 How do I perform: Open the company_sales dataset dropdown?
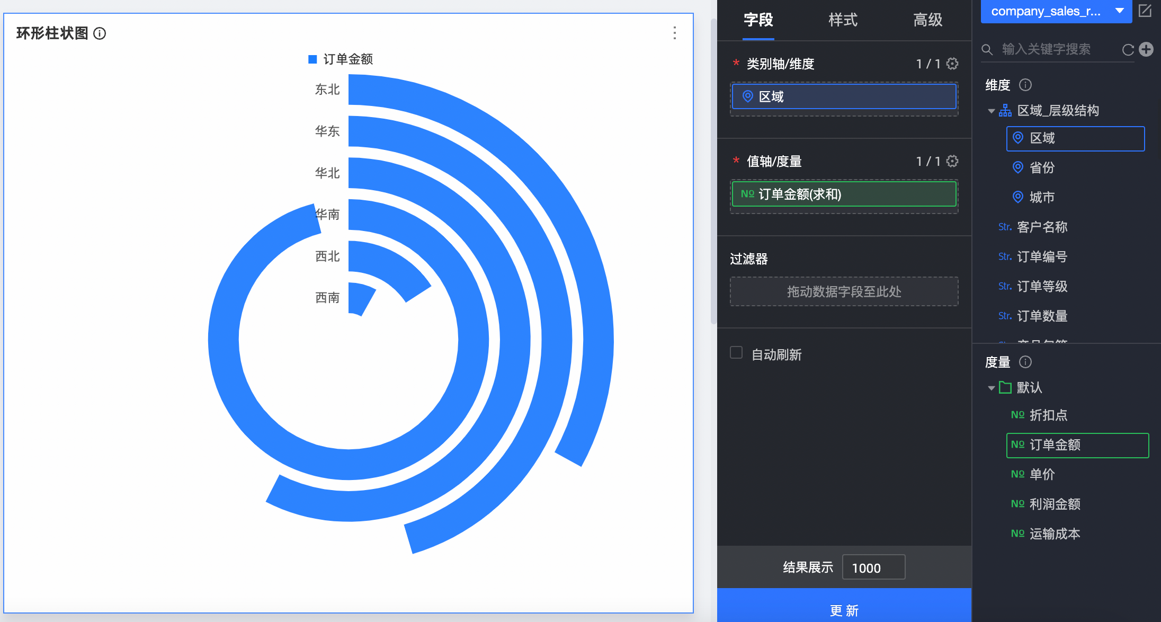1056,11
